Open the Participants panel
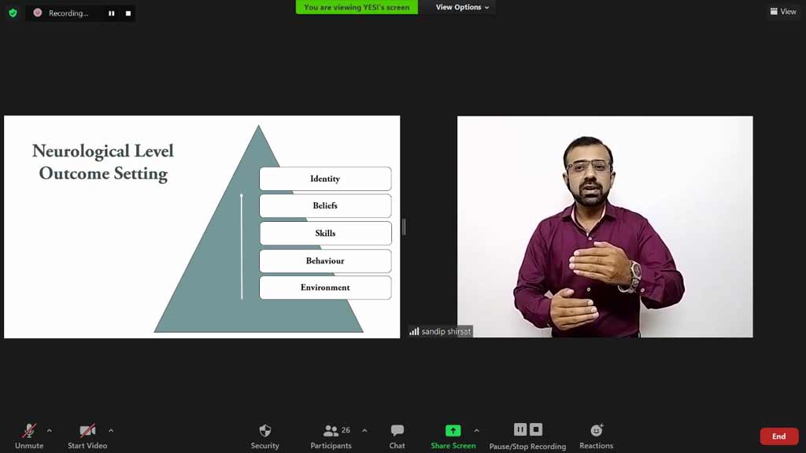Image resolution: width=806 pixels, height=453 pixels. [331, 430]
